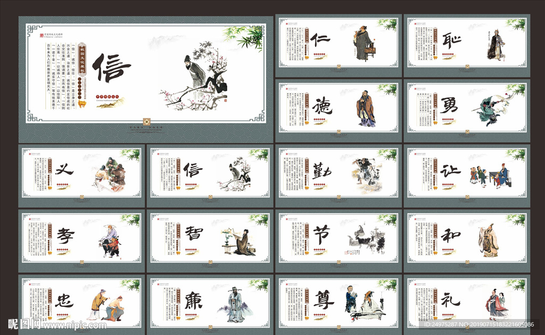Select the 耻 poster thumbnail
545x335 pixels.
467,45
